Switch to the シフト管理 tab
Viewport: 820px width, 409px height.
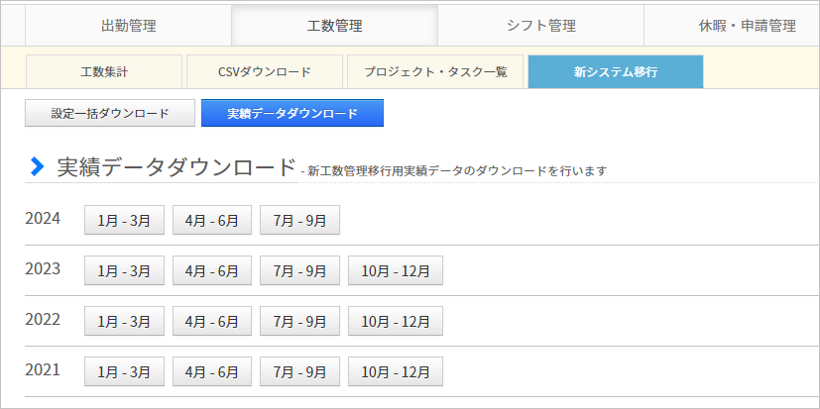click(x=540, y=26)
